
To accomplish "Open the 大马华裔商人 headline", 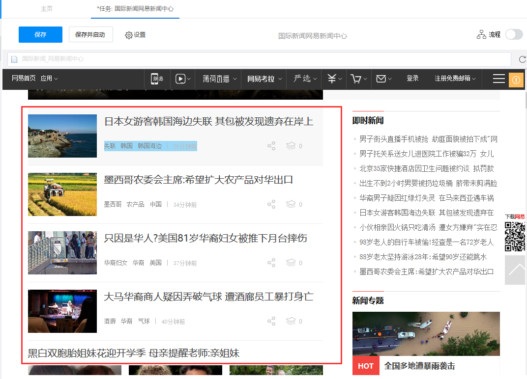I will (209, 297).
